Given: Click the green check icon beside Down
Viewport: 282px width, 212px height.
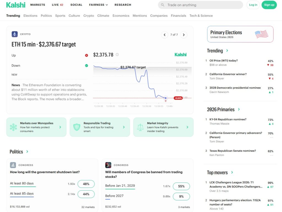Looking at the screenshot, I should coord(86,65).
